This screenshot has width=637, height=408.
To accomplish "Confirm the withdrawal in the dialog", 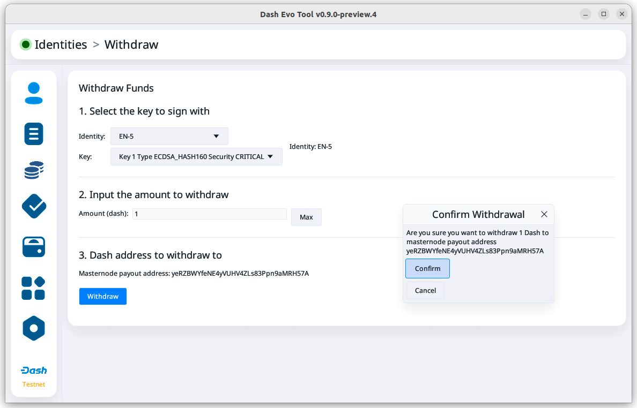I will (427, 269).
